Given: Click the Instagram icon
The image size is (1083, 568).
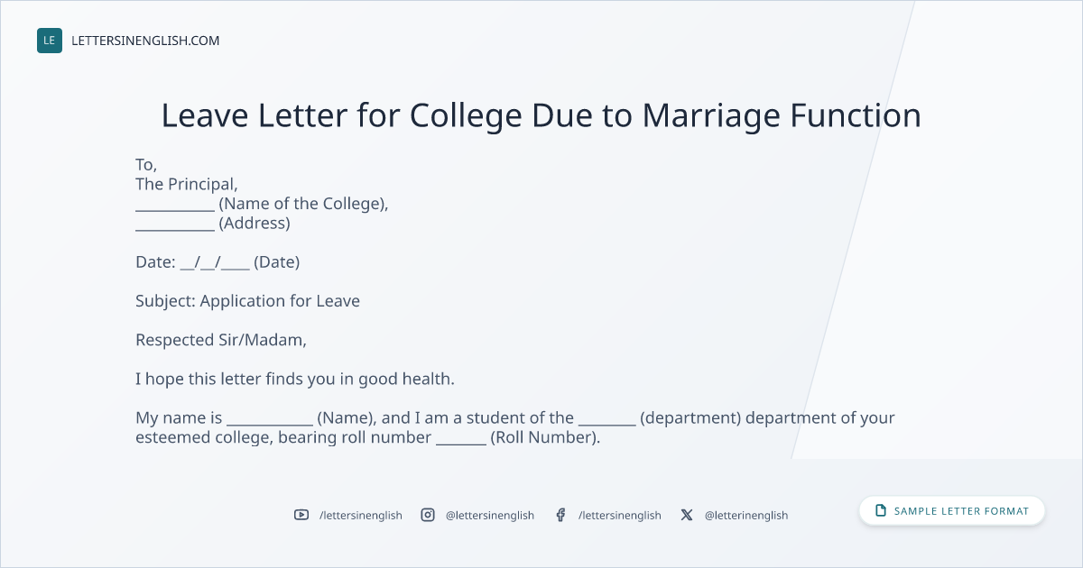Looking at the screenshot, I should point(428,515).
